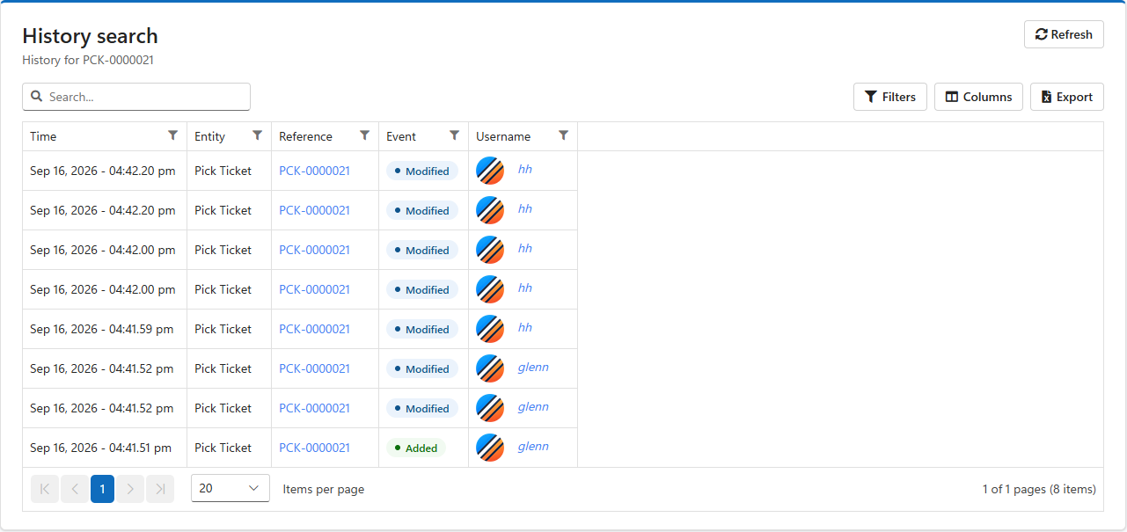Image resolution: width=1127 pixels, height=532 pixels.
Task: Open the Time column filter icon
Action: (x=172, y=135)
